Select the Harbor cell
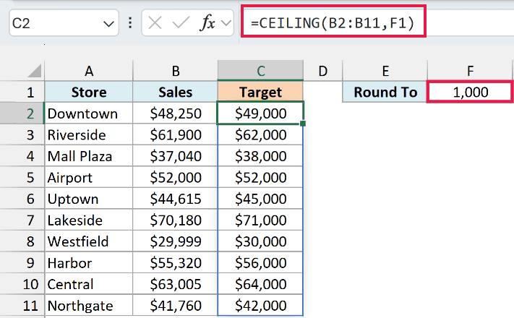Image resolution: width=514 pixels, height=318 pixels. [x=89, y=262]
